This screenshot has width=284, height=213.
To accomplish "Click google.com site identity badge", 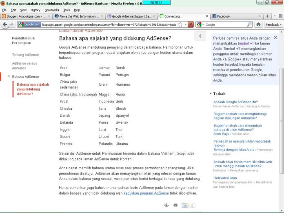I will [x=30, y=24].
